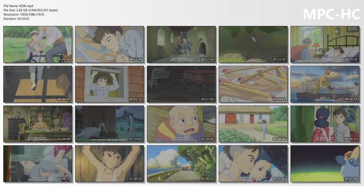Select the bedroom scene thumbnail at 00:29:28

[325, 44]
